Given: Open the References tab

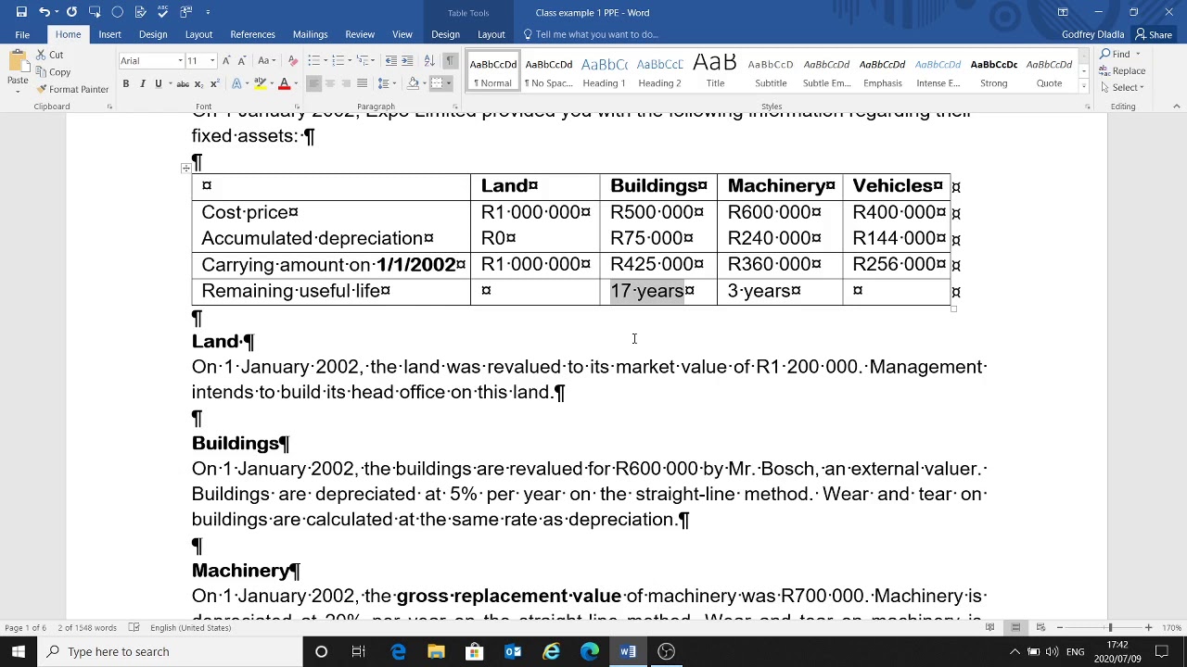Looking at the screenshot, I should (252, 34).
